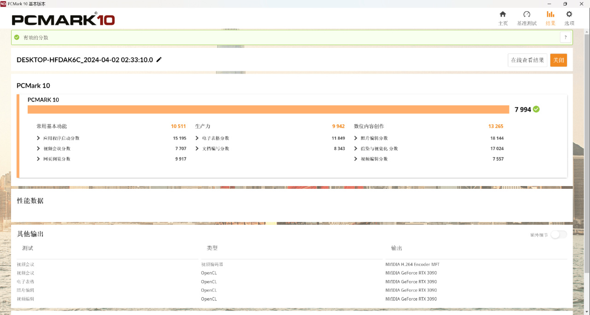Click the result name DESKTOP-HFDAK6C title

pyautogui.click(x=85, y=60)
